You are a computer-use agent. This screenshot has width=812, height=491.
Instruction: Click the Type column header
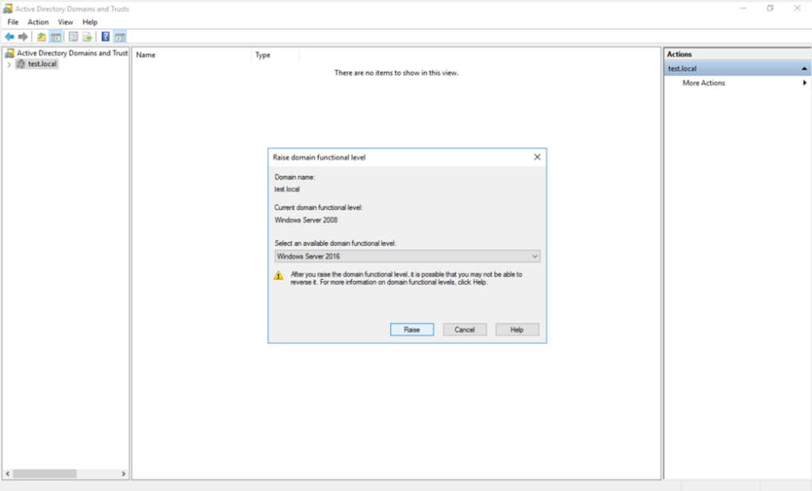[275, 55]
